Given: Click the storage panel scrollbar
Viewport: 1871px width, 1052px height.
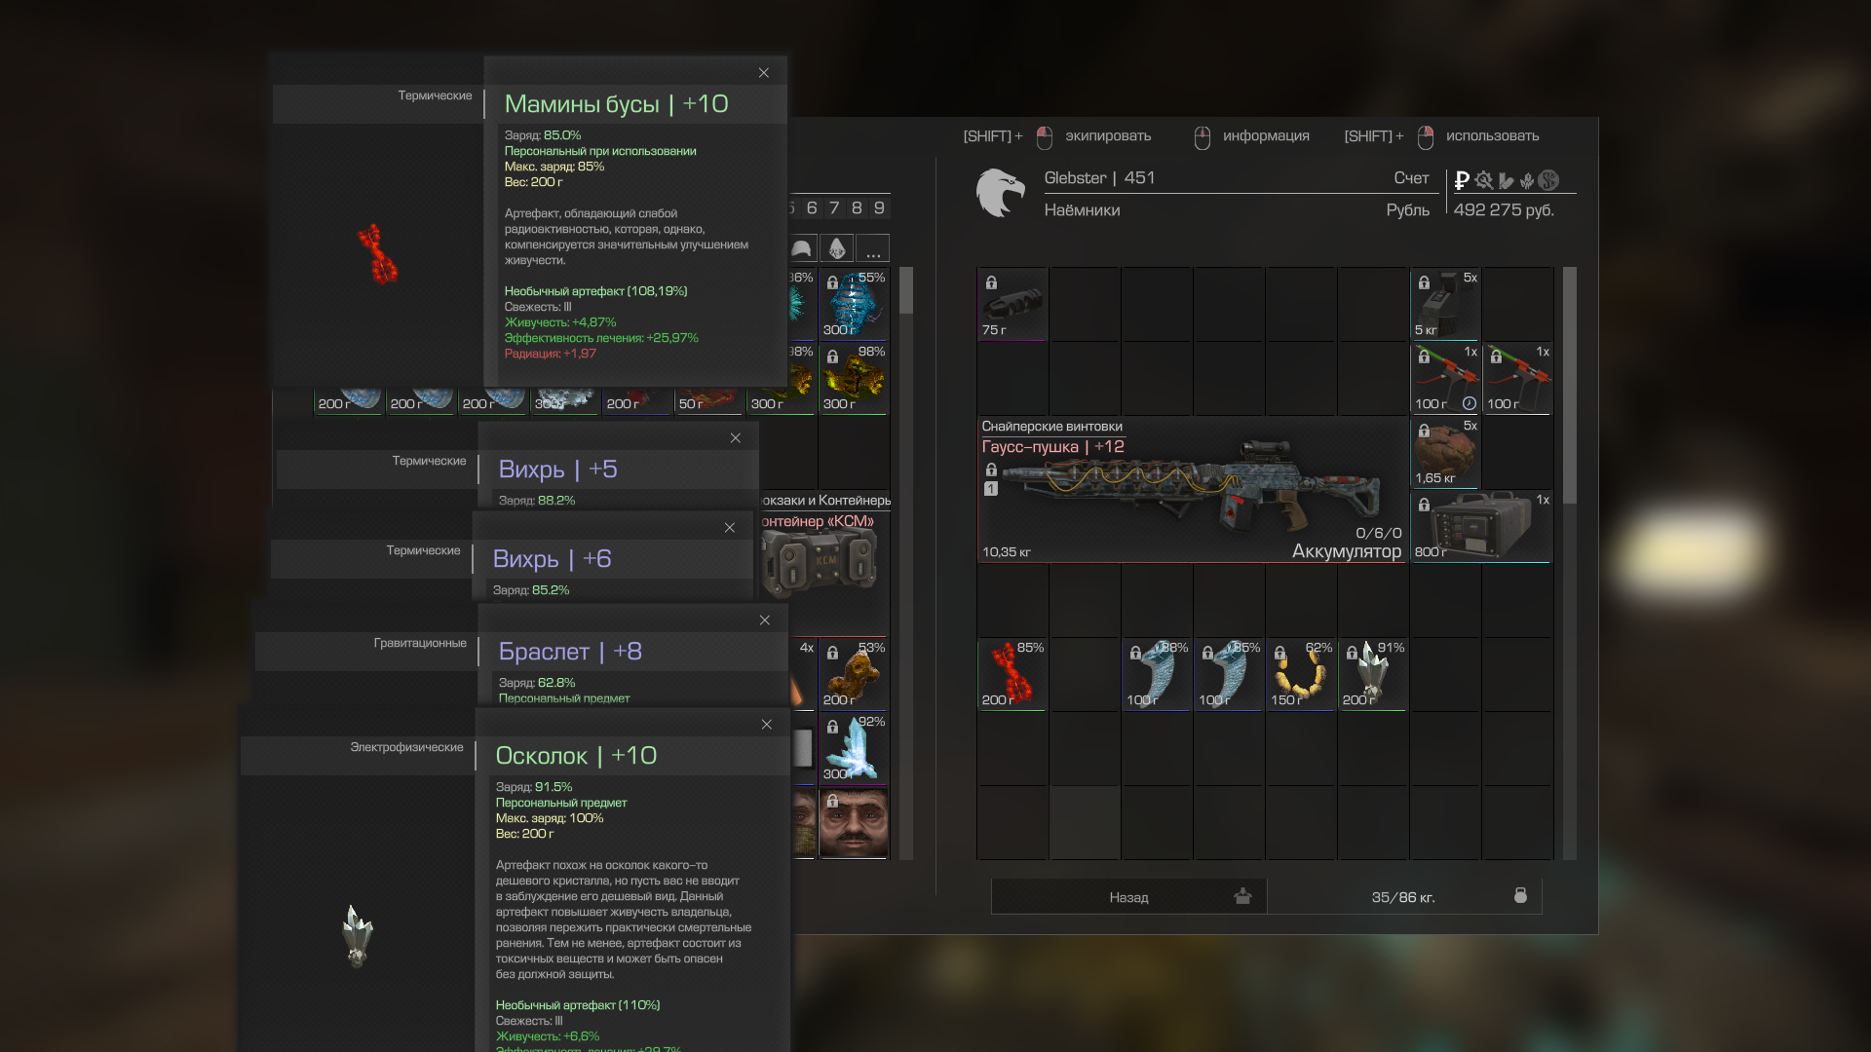Looking at the screenshot, I should 906,290.
